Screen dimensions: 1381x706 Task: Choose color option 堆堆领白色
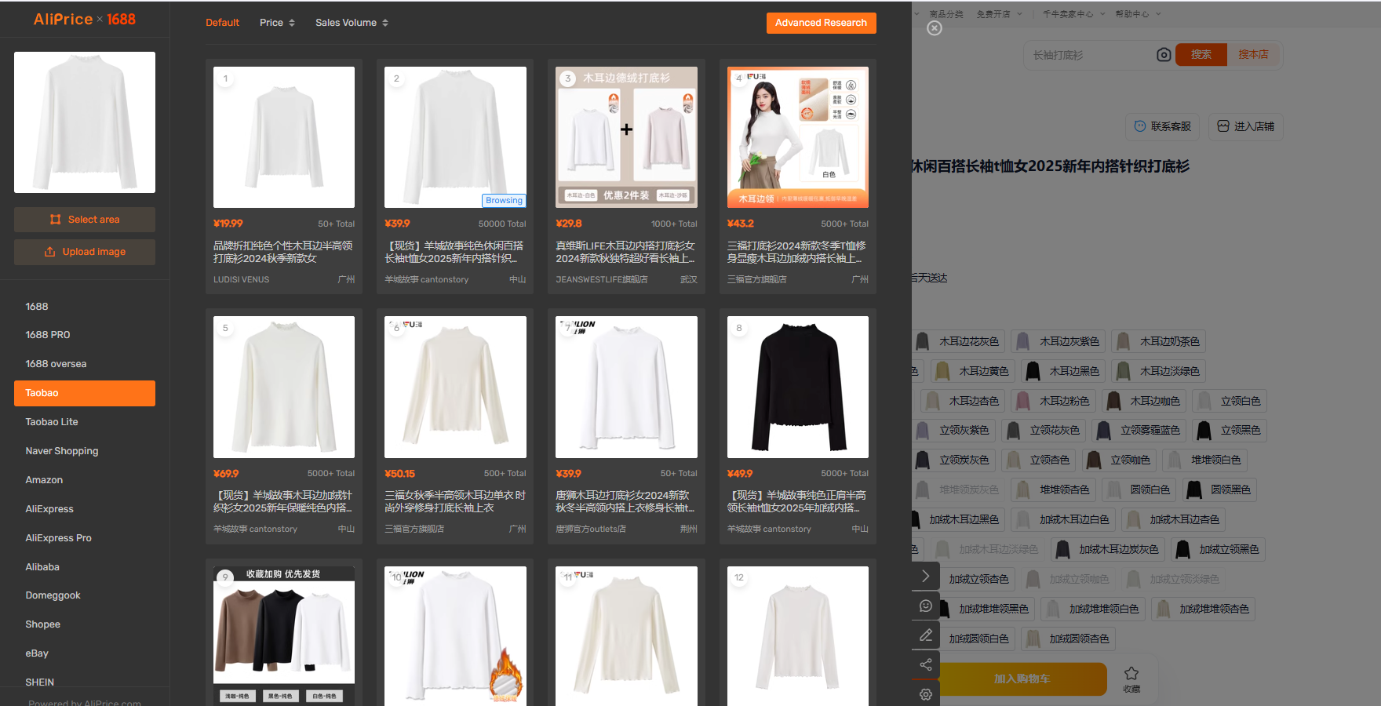pyautogui.click(x=1204, y=460)
